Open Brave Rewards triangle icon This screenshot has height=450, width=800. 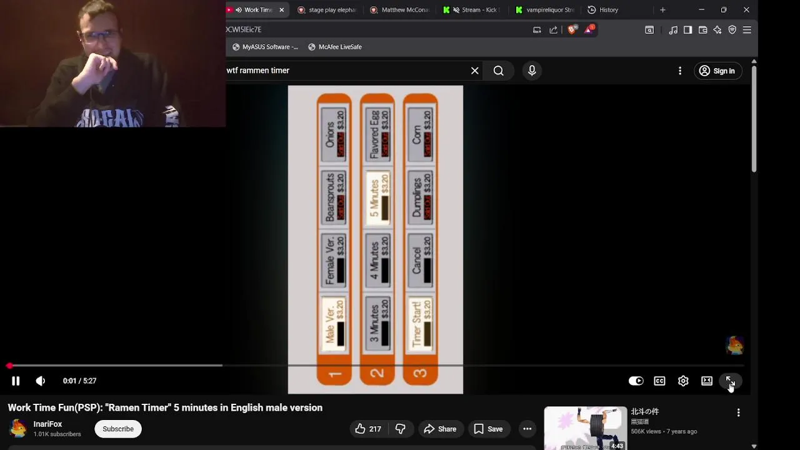click(x=589, y=29)
